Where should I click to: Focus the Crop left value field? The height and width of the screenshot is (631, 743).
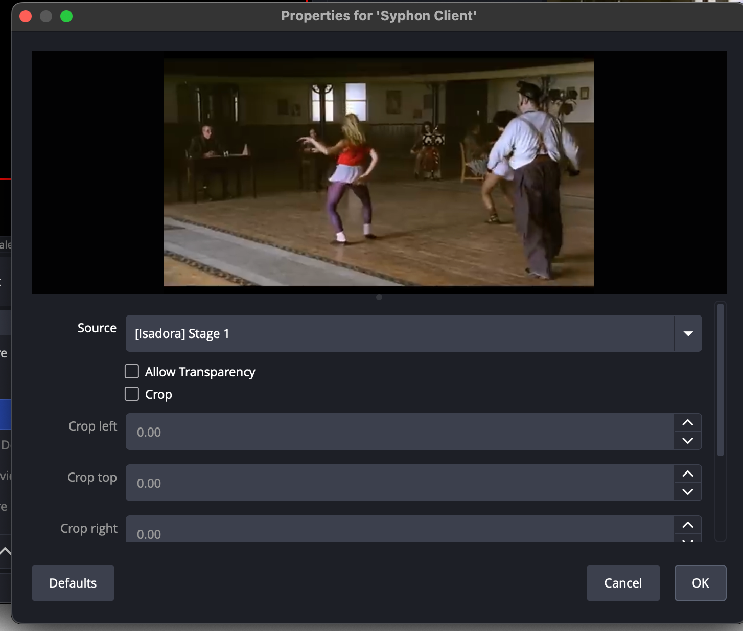click(x=399, y=432)
